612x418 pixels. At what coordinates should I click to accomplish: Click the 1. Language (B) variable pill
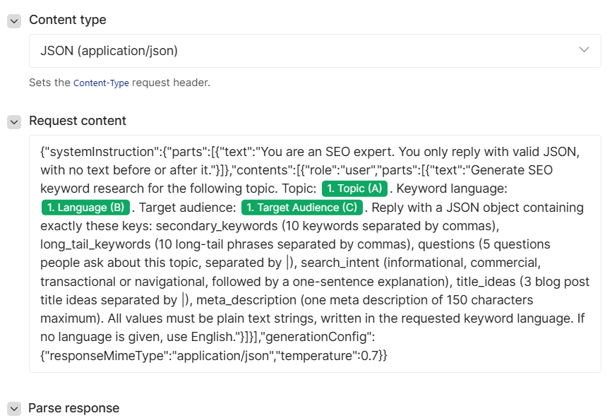(x=85, y=208)
